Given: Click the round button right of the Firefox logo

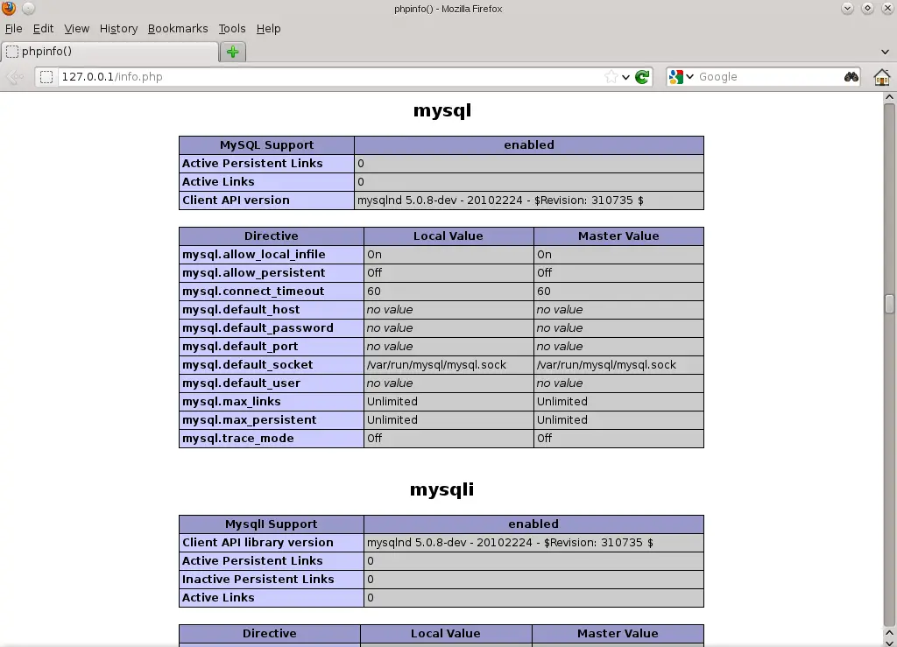Looking at the screenshot, I should 28,9.
